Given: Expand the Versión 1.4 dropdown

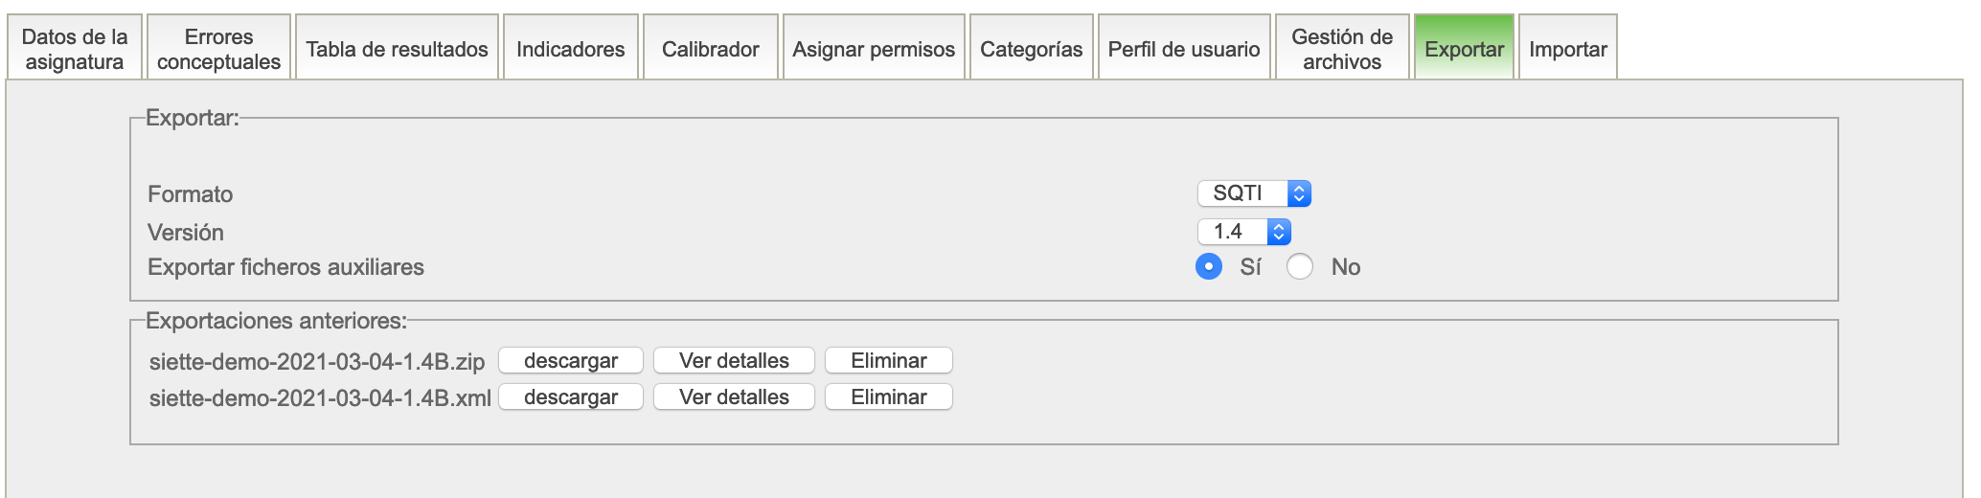Looking at the screenshot, I should (1243, 232).
